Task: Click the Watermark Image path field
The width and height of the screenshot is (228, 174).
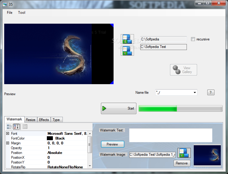Action: 152,155
